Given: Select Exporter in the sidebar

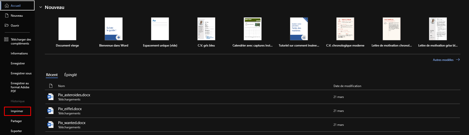Looking at the screenshot, I should click(16, 131).
